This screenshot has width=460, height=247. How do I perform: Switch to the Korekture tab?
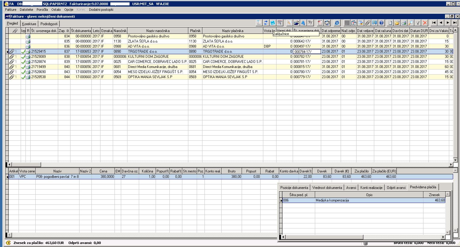tap(29, 23)
